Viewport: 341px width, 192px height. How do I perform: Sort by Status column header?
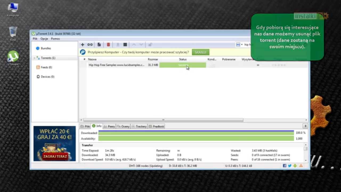coord(183,59)
